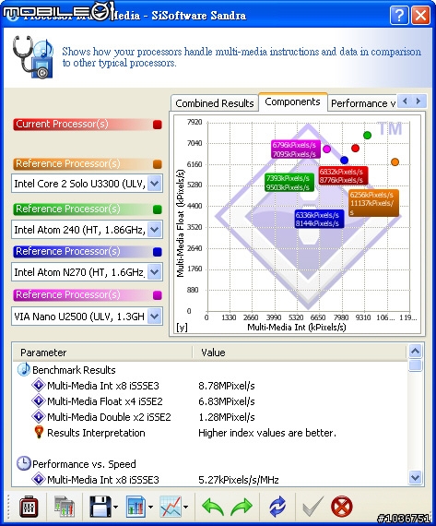This screenshot has height=526, width=436.
Task: Open the Performance v tab
Action: pyautogui.click(x=362, y=103)
